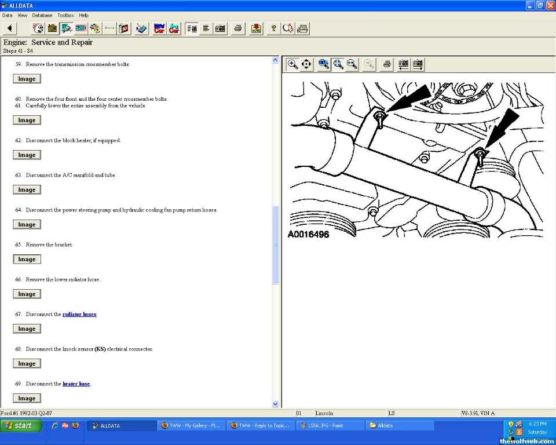This screenshot has height=445, width=556.
Task: Select the zoom in magnifier tool
Action: [x=293, y=64]
